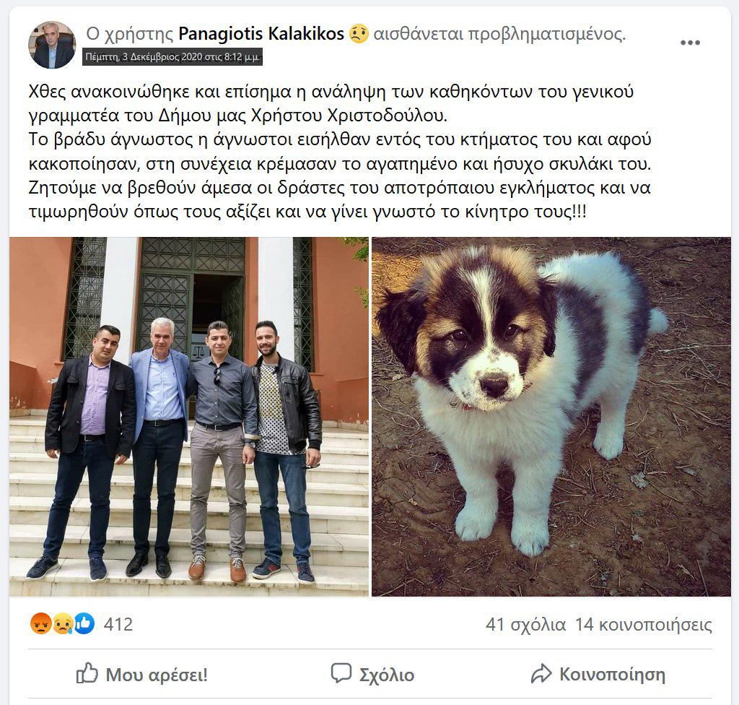
Task: Click the speech bubble comment icon
Action: pyautogui.click(x=341, y=673)
